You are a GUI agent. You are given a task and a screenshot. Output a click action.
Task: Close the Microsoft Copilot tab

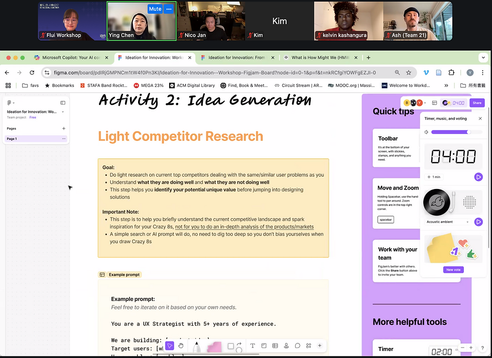coord(106,58)
